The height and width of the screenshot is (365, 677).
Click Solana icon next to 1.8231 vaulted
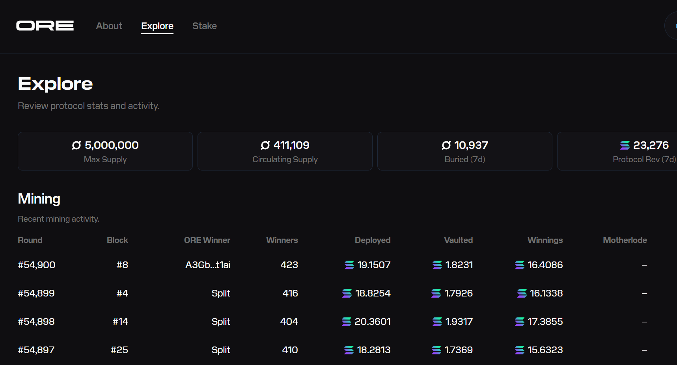tap(437, 265)
